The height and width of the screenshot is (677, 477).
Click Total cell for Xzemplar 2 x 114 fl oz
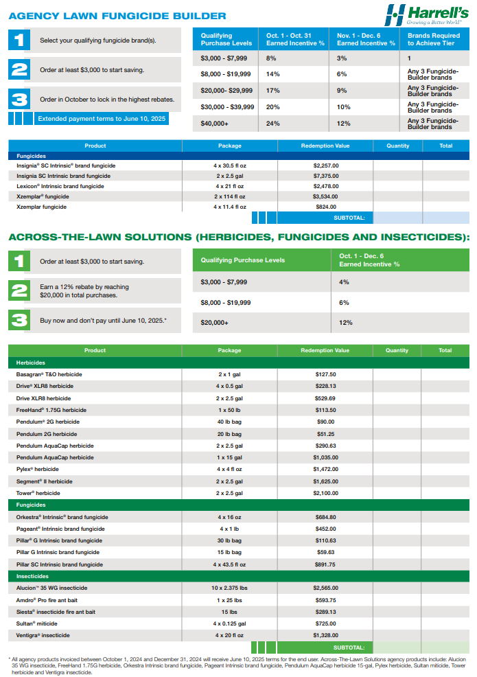click(x=446, y=196)
